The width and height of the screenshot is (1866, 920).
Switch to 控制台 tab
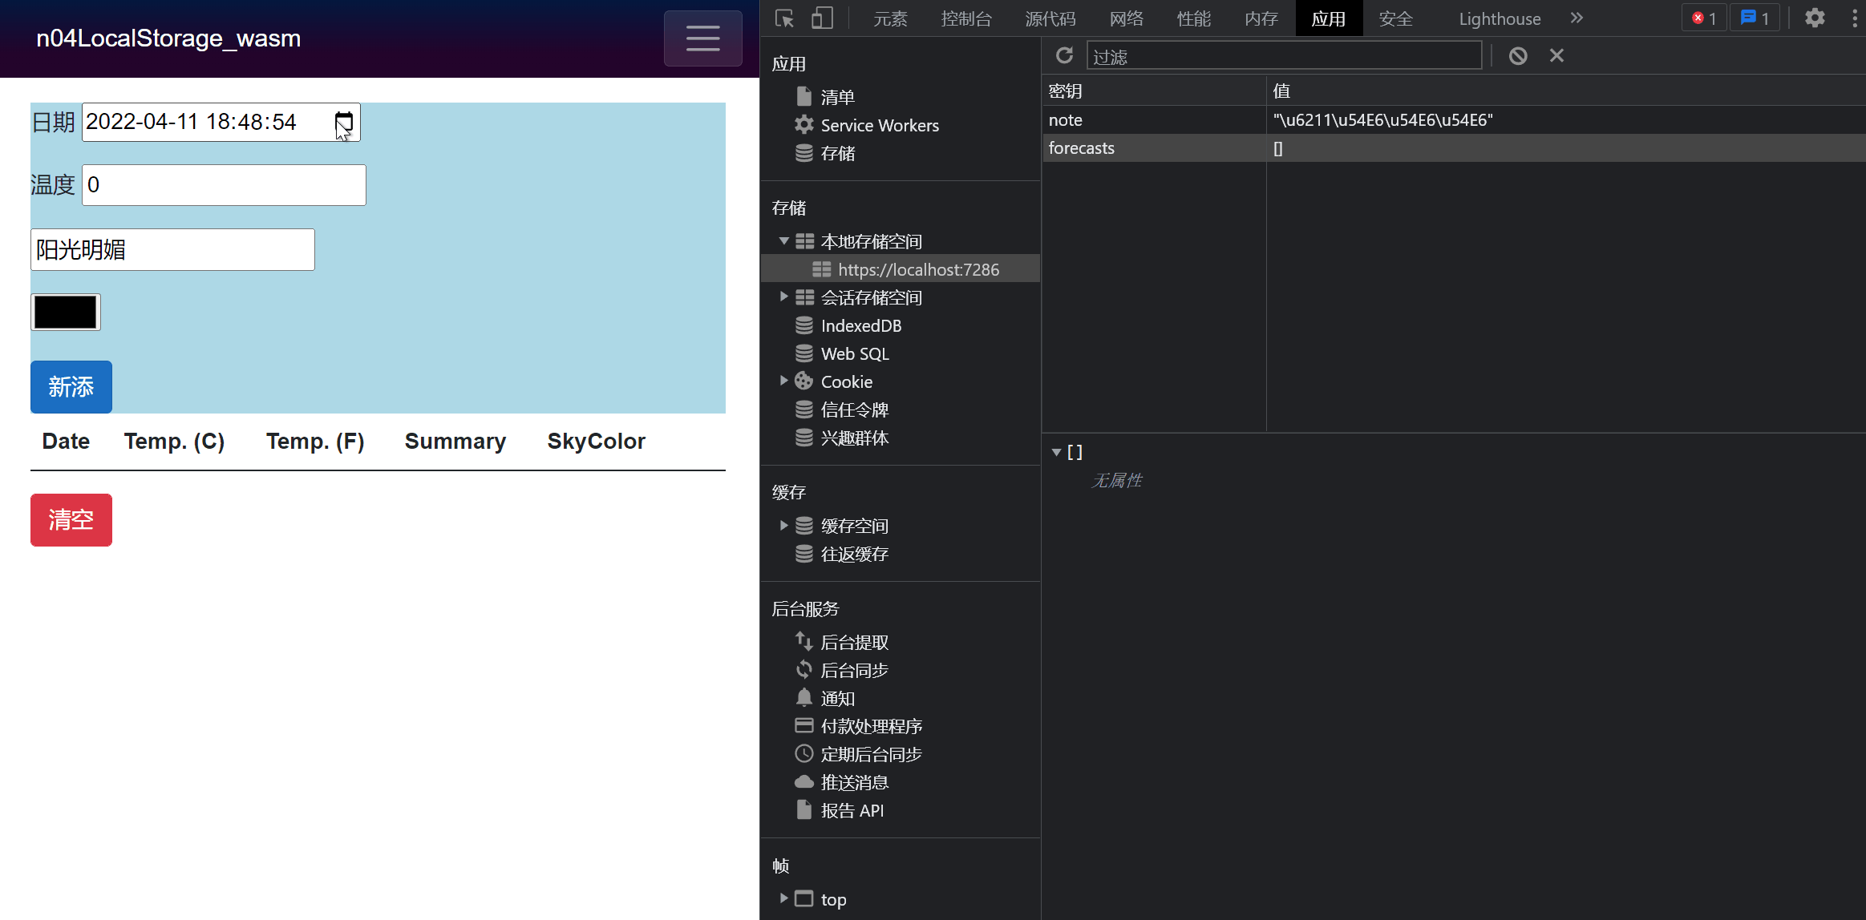point(966,18)
